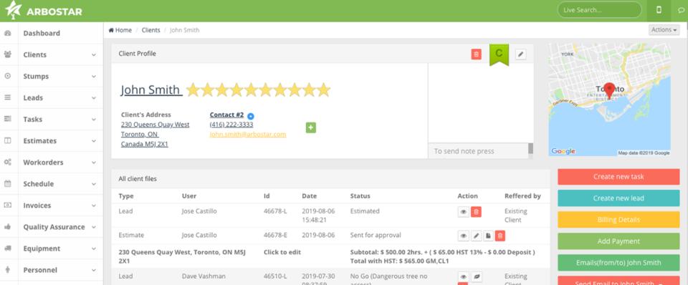Expand the Estimates sidebar menu chevron
The image size is (688, 285).
(x=93, y=141)
